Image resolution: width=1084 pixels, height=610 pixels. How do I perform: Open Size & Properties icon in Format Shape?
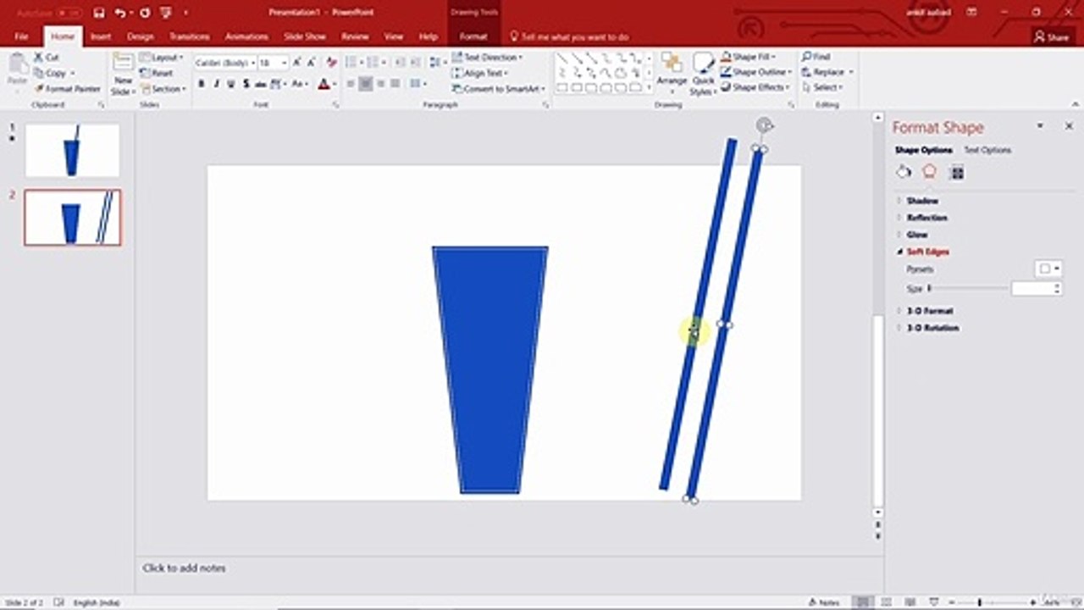click(x=957, y=172)
